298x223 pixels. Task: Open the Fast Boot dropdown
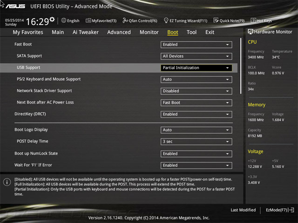[x=196, y=45]
